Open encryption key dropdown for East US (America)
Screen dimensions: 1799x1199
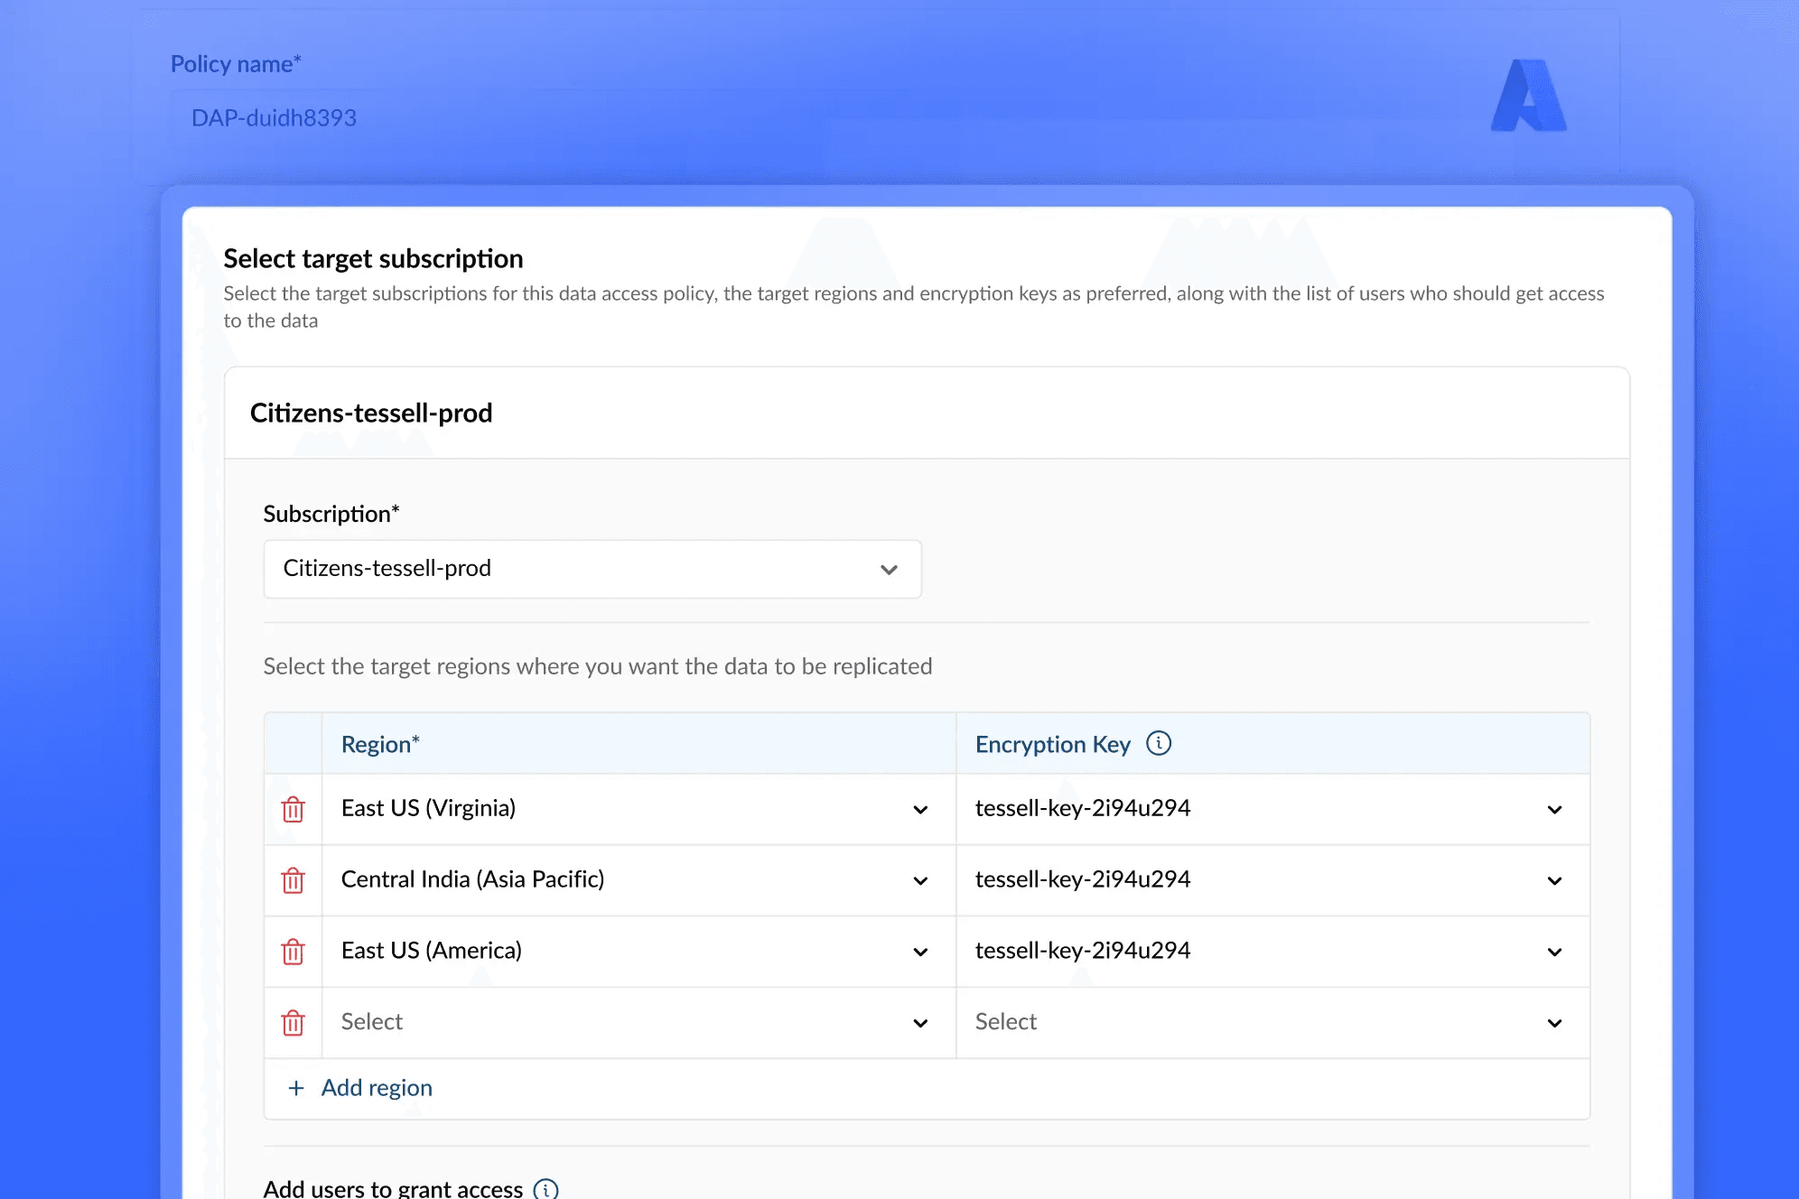point(1273,952)
